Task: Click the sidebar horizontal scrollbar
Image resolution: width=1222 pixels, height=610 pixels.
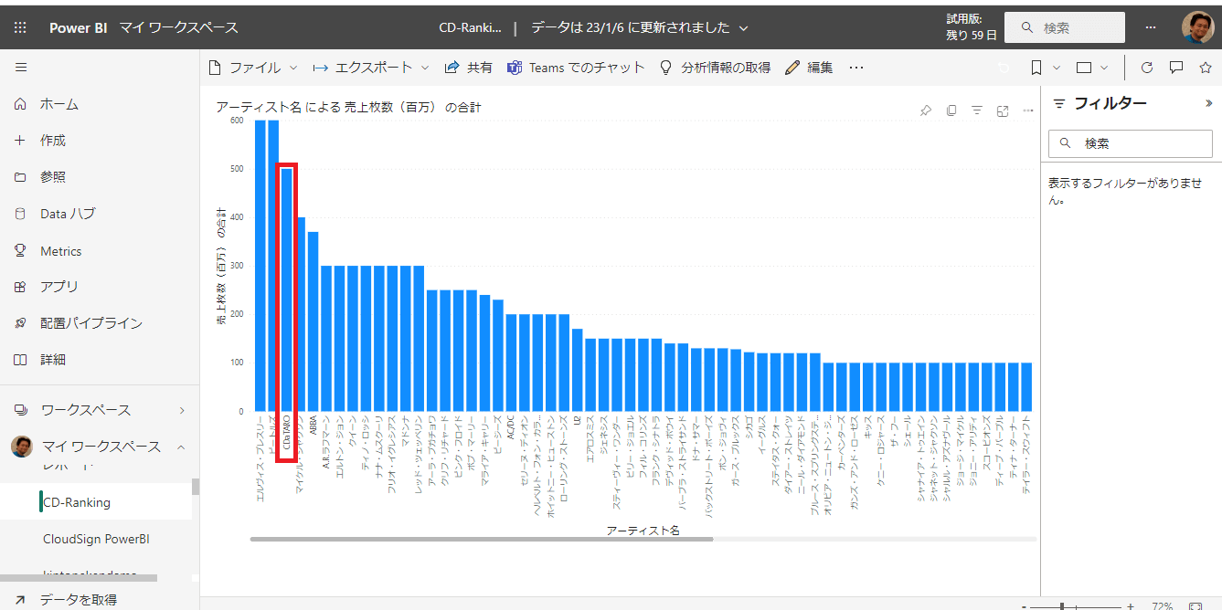Action: (x=79, y=578)
